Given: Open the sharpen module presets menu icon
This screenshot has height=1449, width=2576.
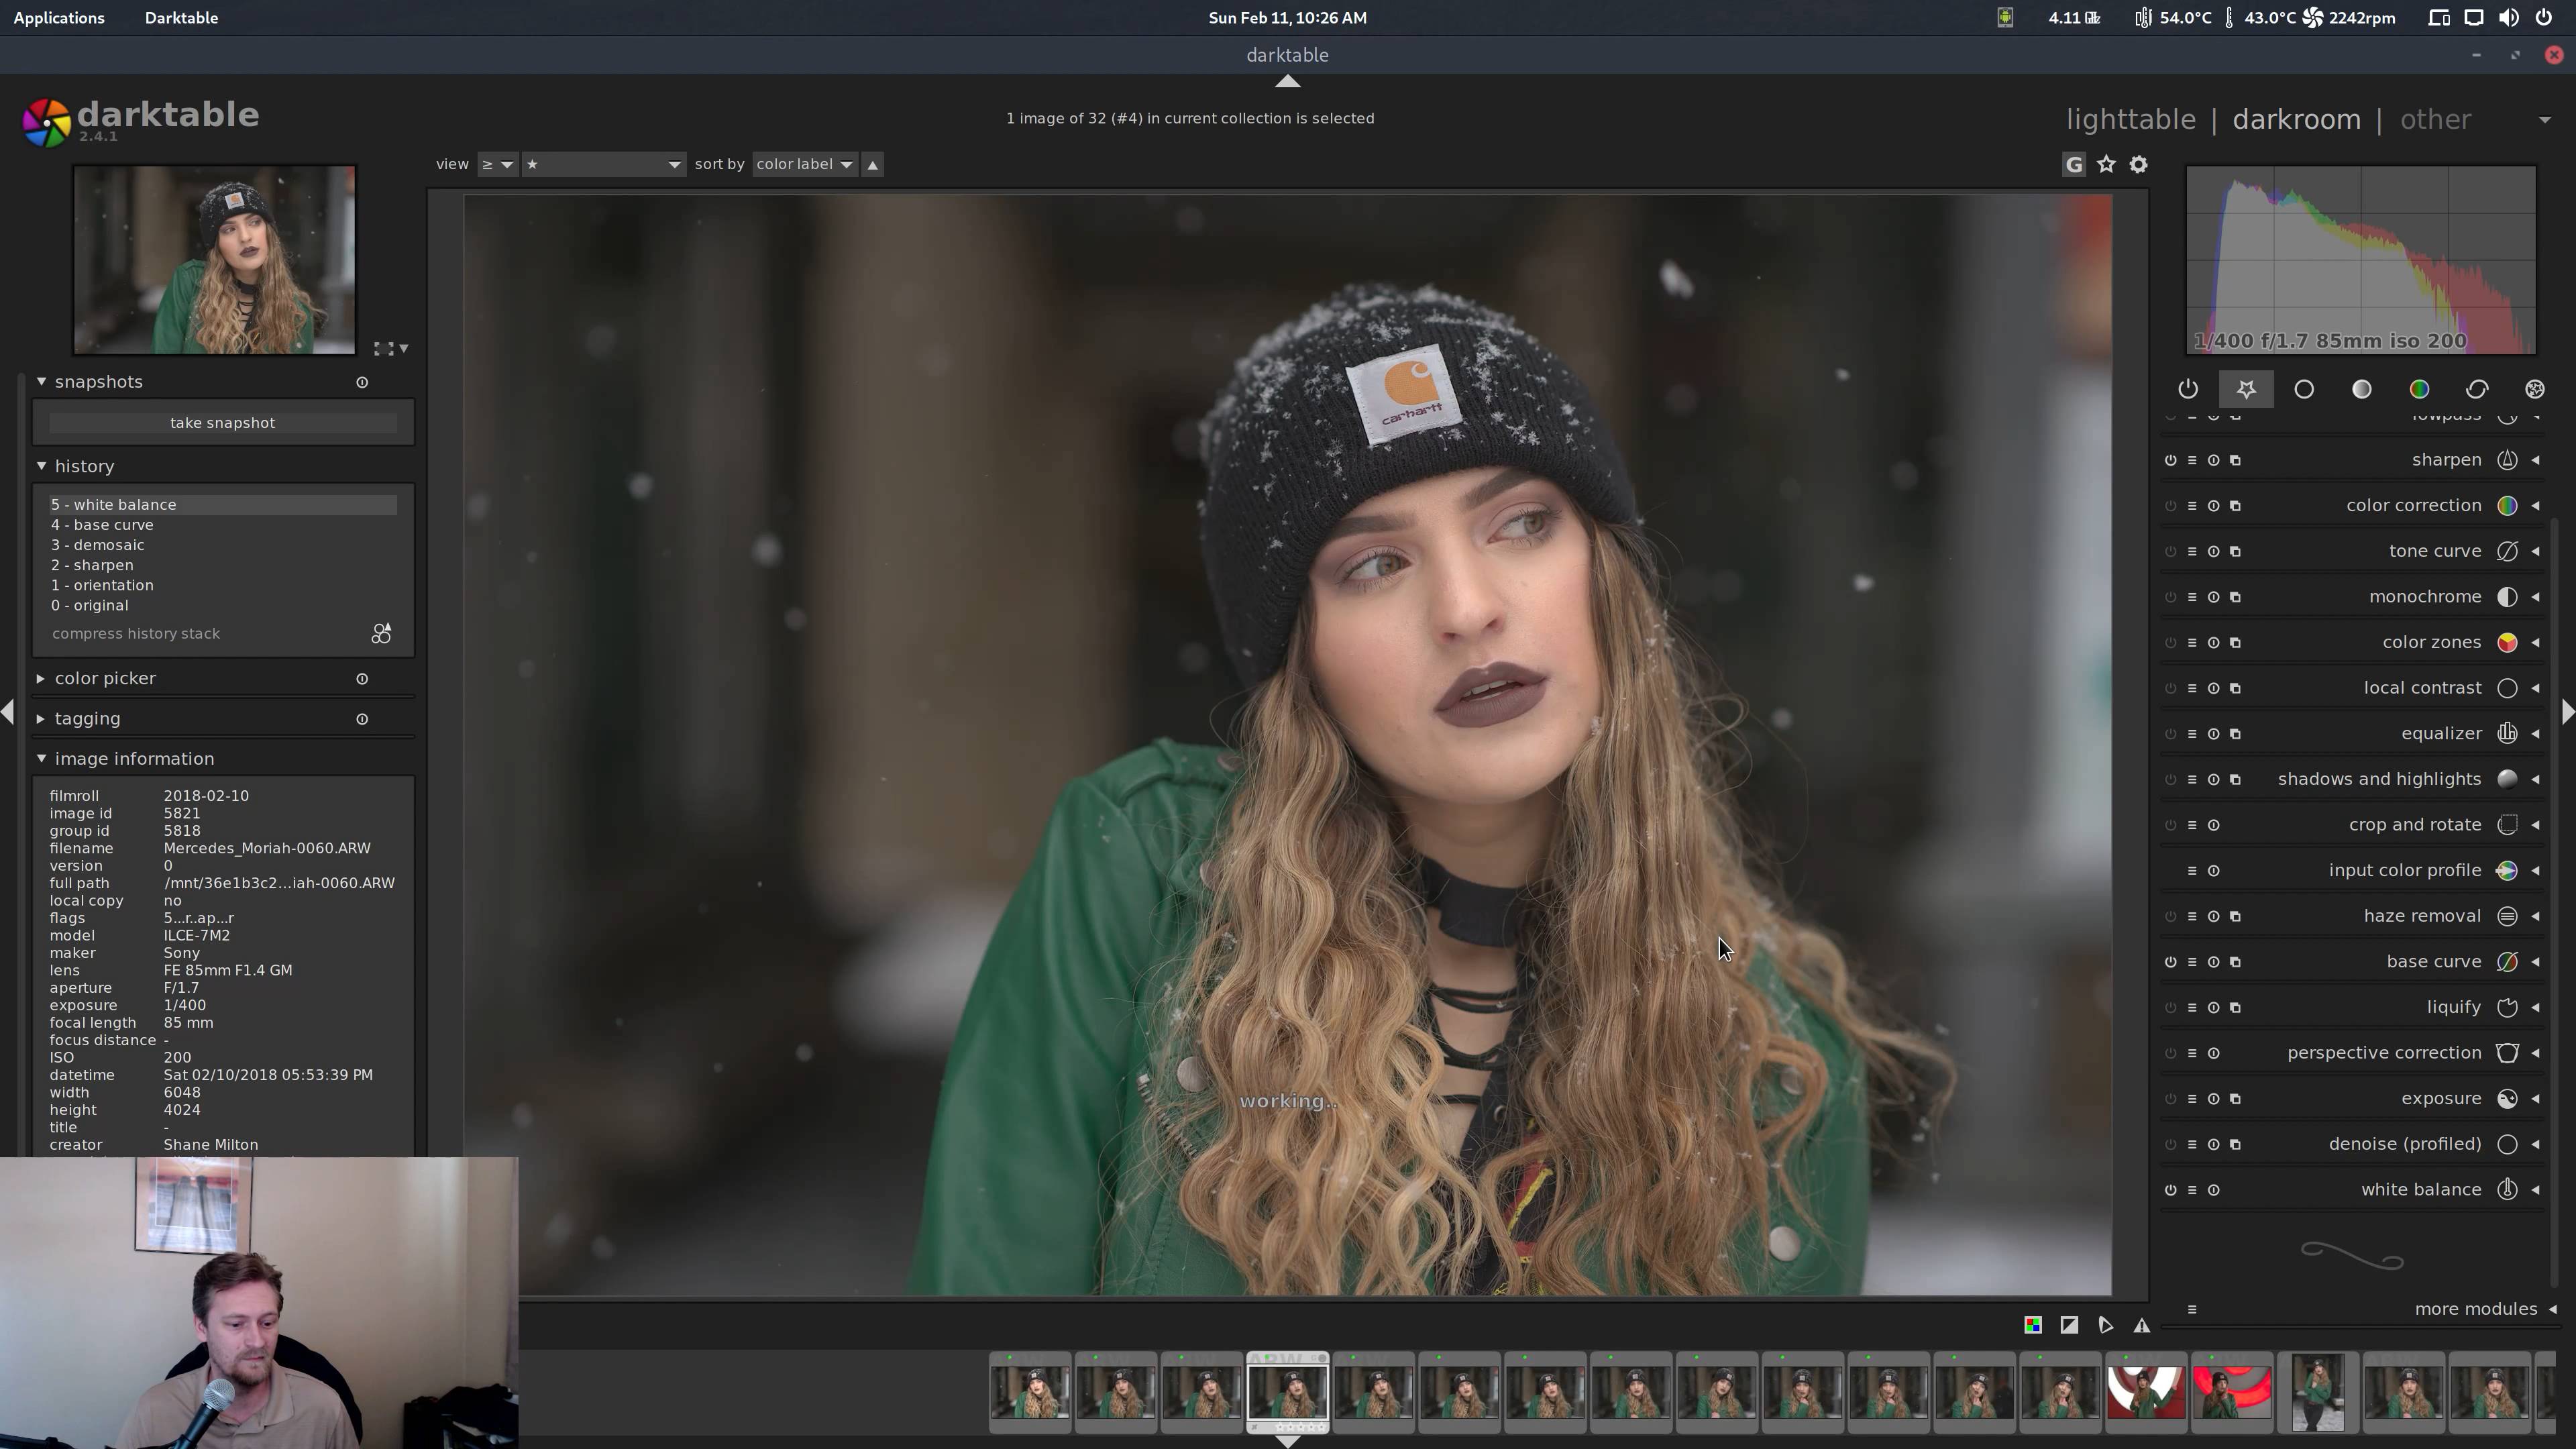Looking at the screenshot, I should coord(2192,460).
